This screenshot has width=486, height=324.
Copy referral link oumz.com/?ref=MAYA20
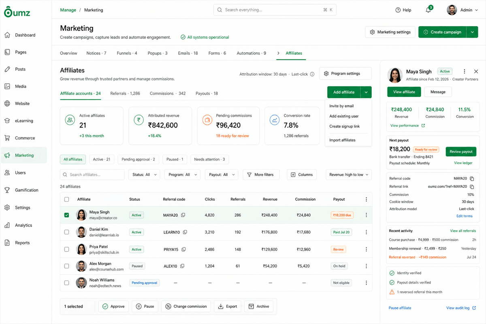tap(472, 187)
